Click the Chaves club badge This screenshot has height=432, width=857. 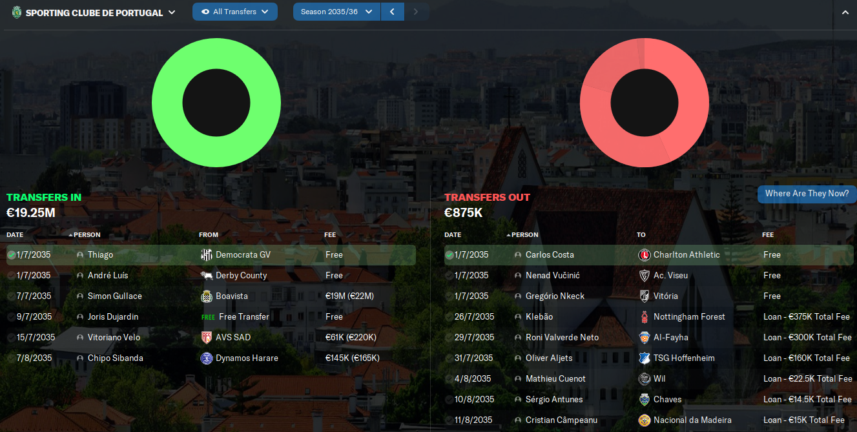click(x=644, y=400)
